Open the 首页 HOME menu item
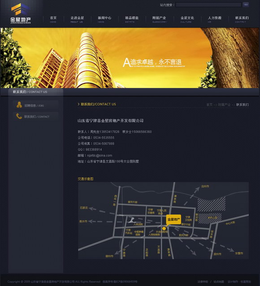Viewport: 260px width, 286px height. 53,19
